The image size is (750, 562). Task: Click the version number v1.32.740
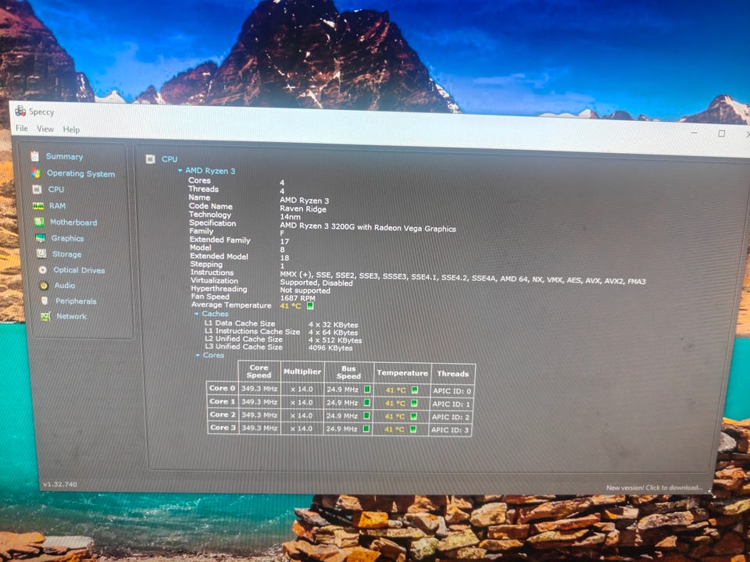click(x=60, y=484)
